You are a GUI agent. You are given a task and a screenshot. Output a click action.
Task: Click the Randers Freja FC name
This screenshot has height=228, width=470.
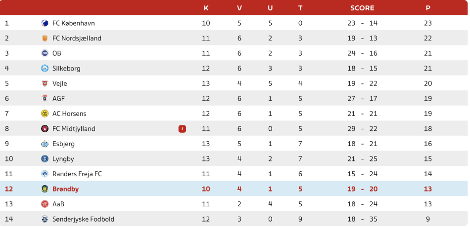(77, 174)
